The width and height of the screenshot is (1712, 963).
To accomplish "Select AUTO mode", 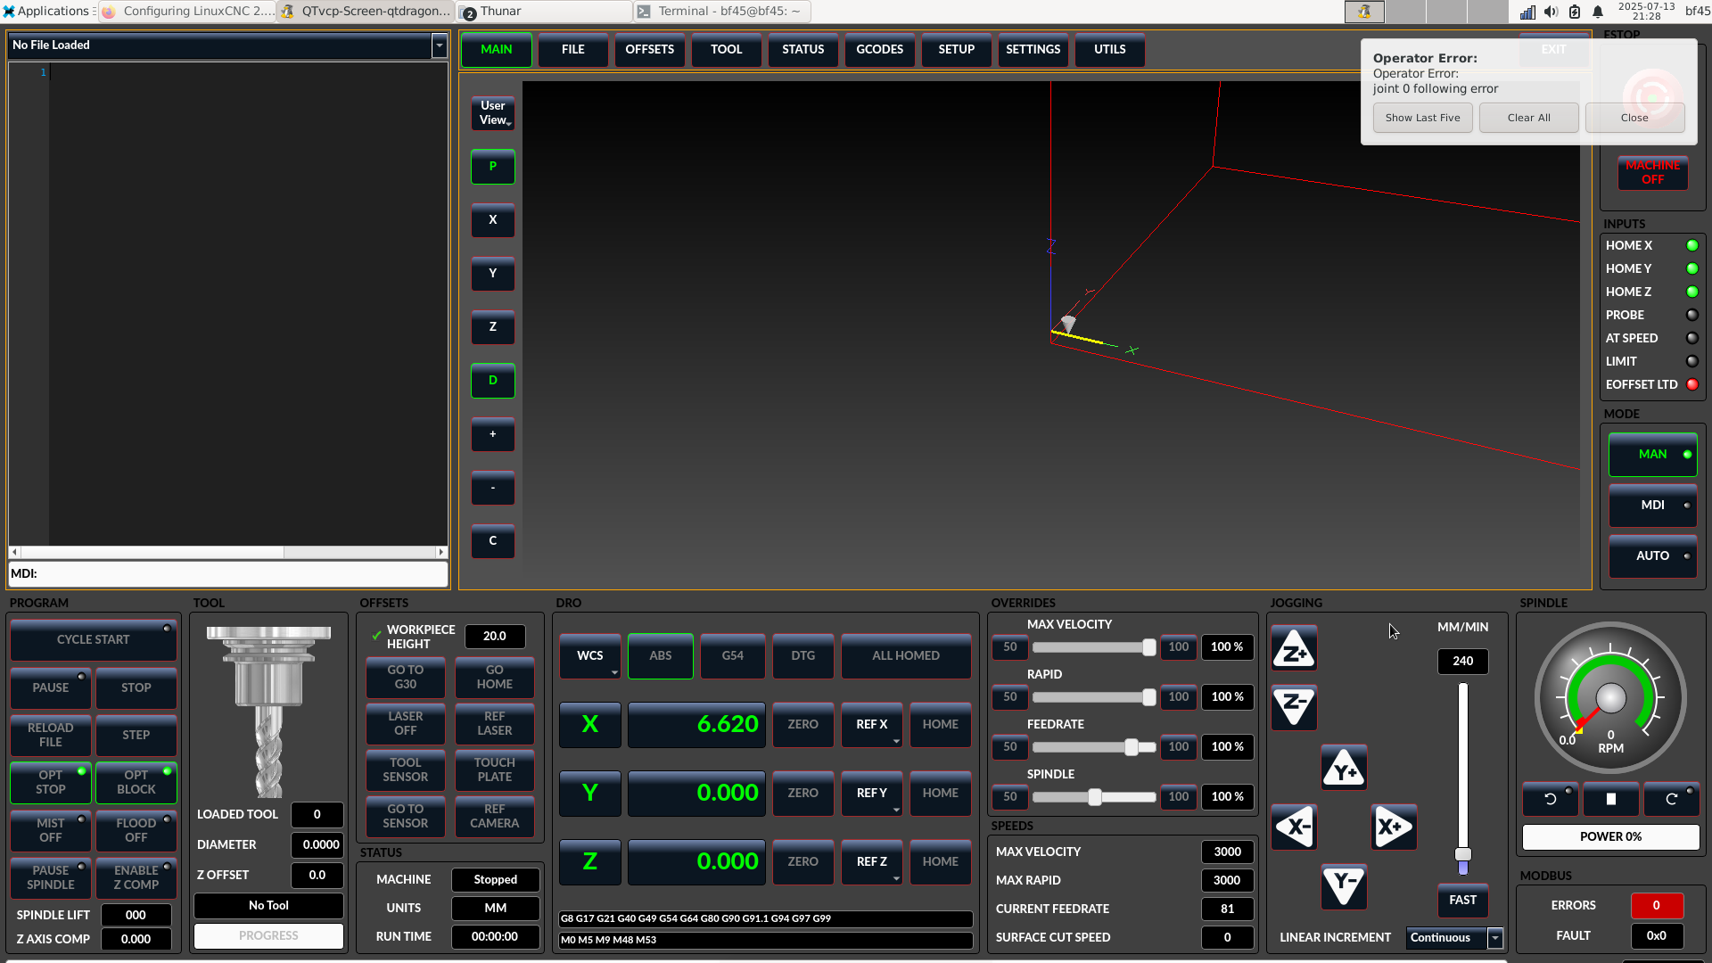I will (1652, 556).
